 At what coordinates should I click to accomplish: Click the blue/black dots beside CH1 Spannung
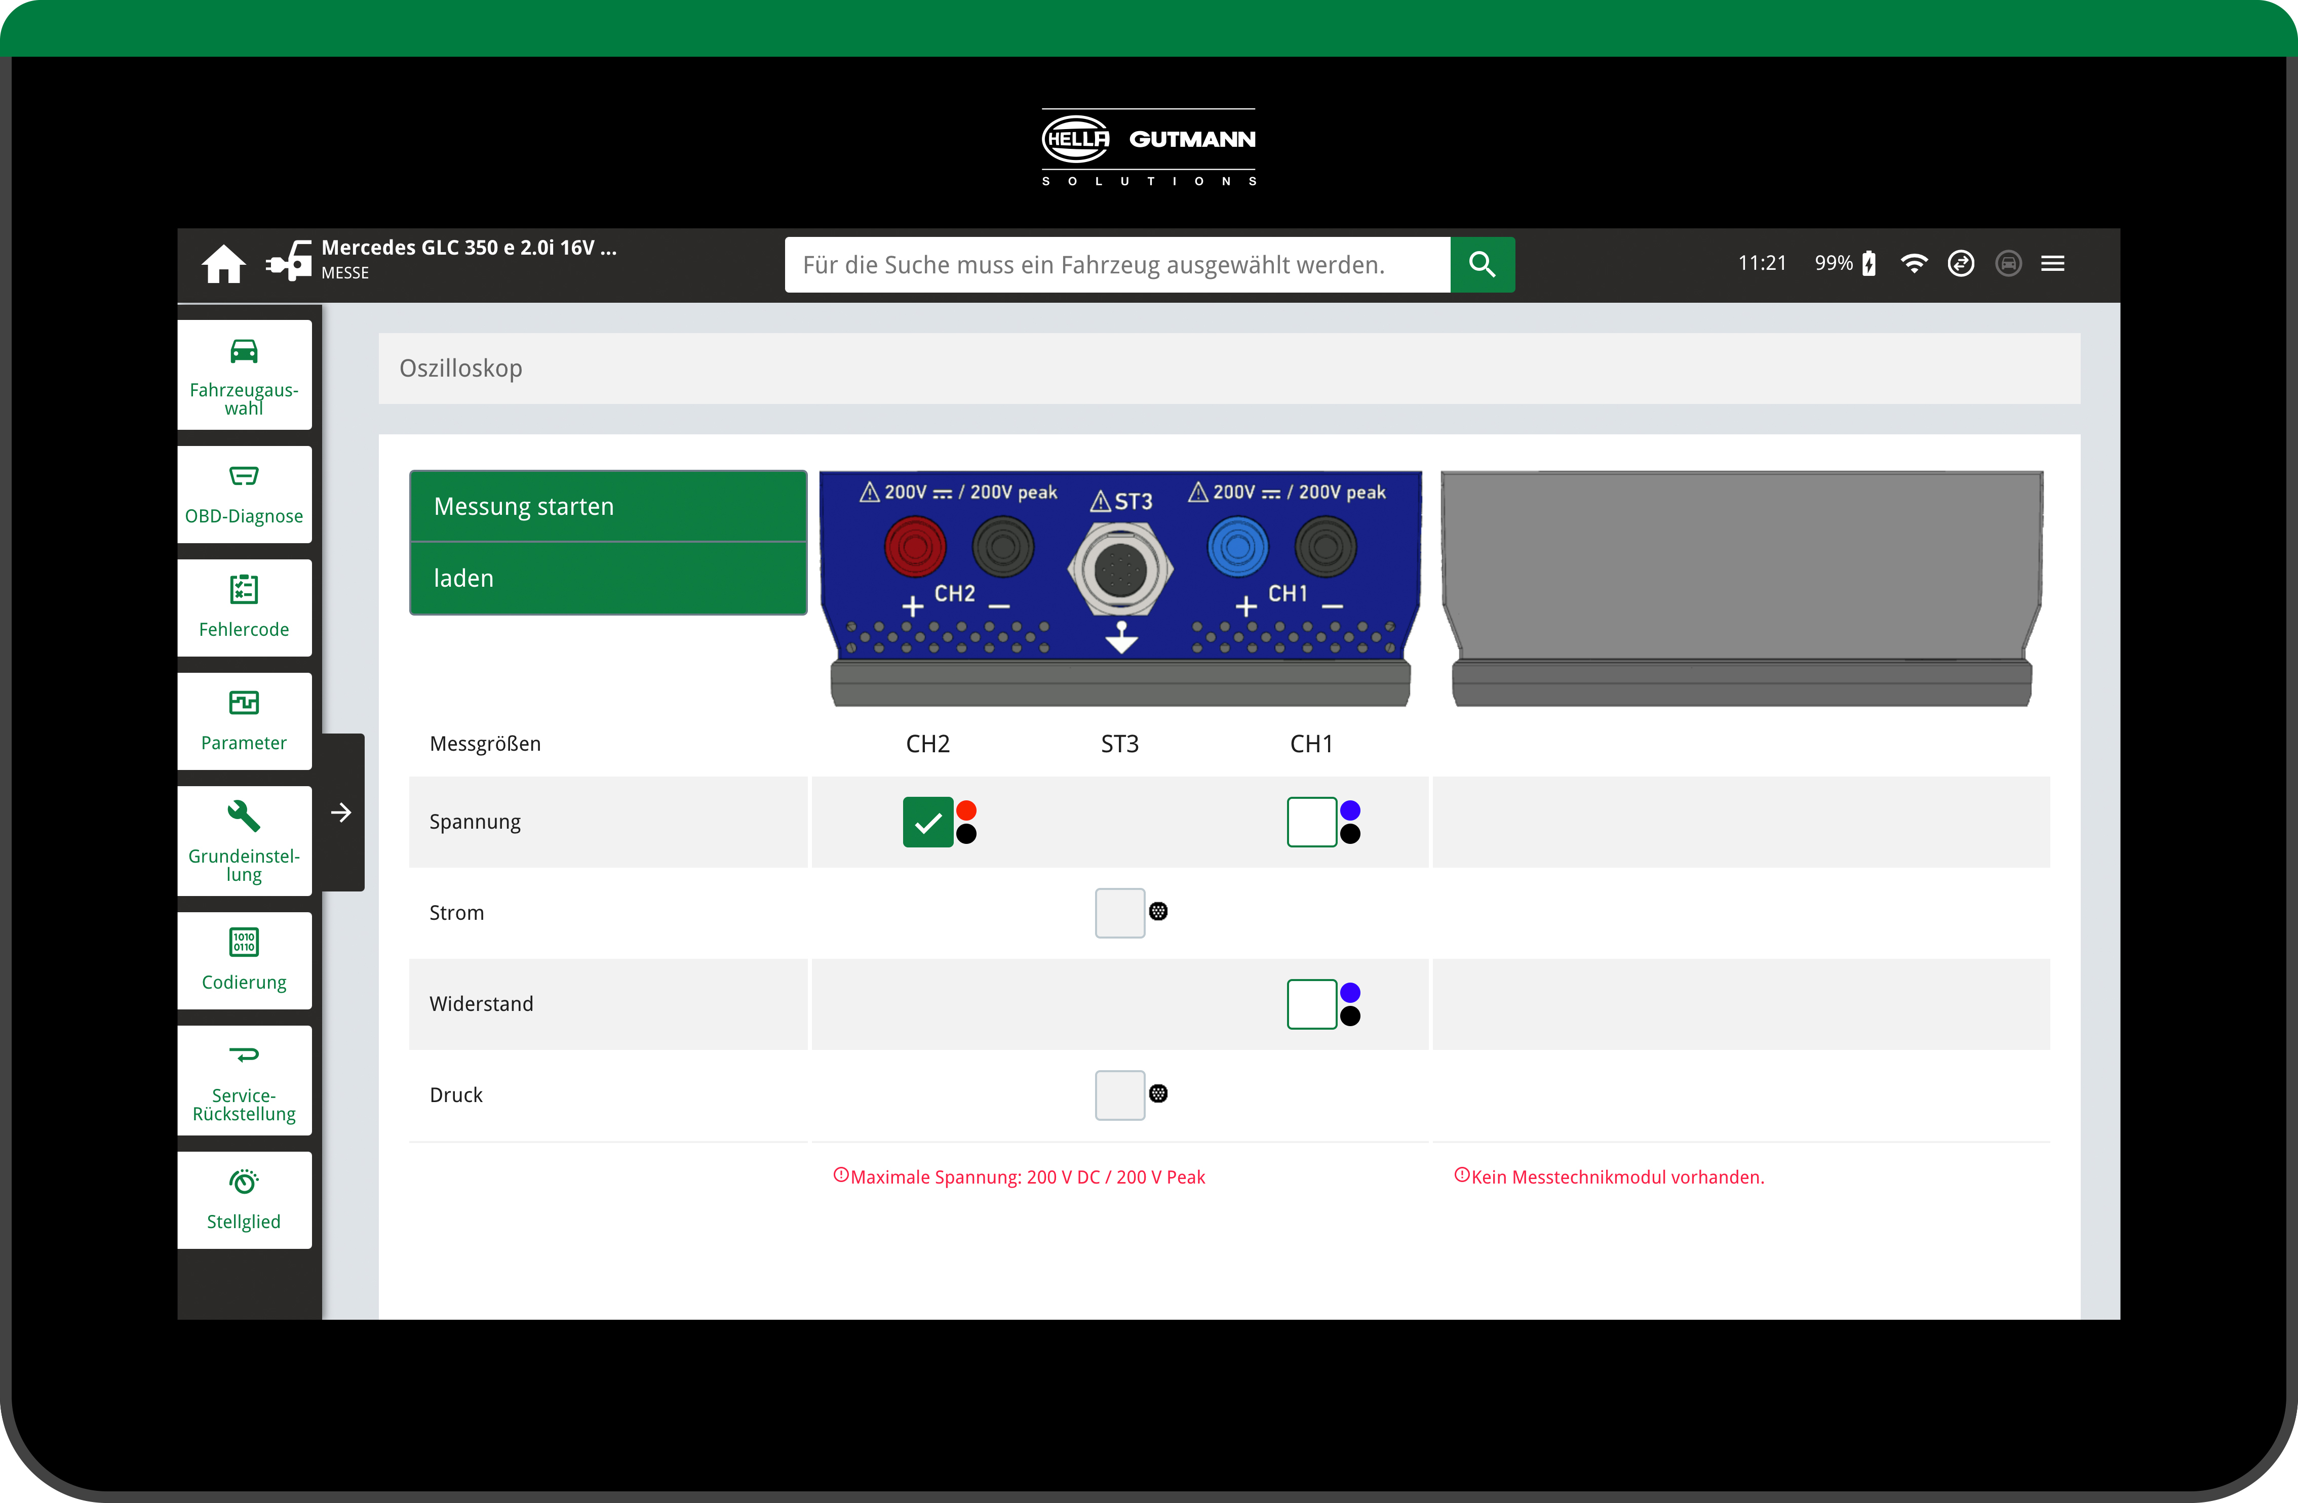pos(1350,822)
